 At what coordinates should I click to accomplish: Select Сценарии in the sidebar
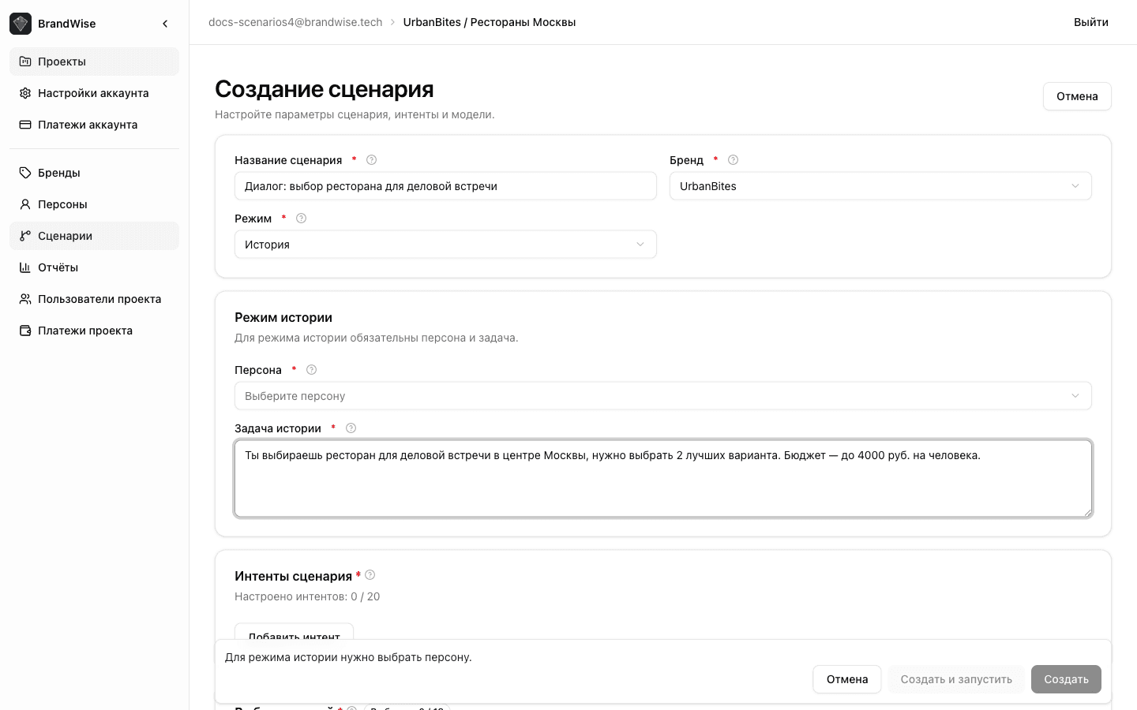[65, 235]
